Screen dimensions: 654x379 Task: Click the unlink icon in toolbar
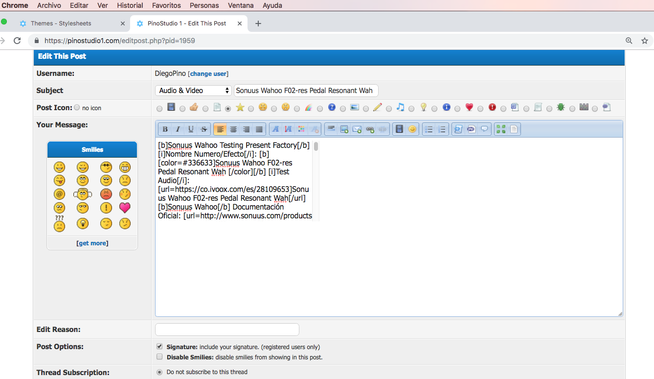pyautogui.click(x=383, y=129)
